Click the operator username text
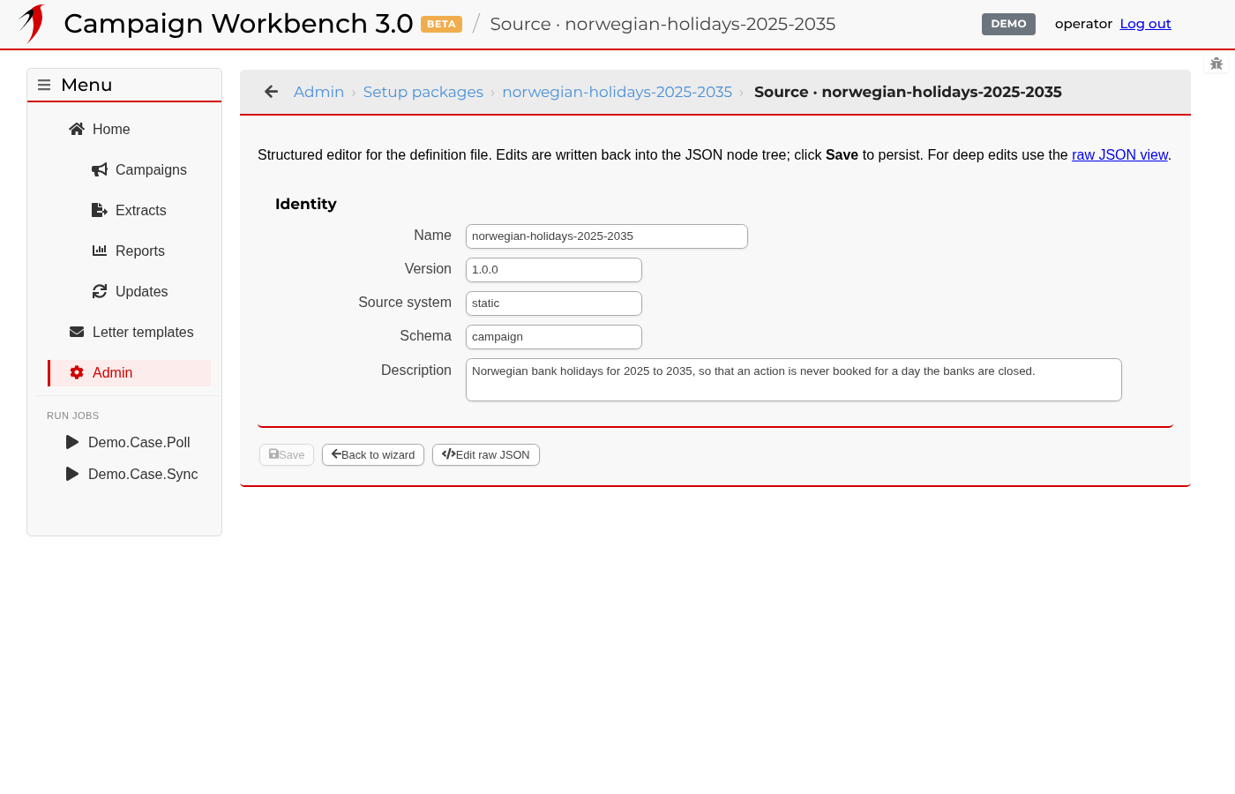Screen dimensions: 1235x794 pos(1083,24)
